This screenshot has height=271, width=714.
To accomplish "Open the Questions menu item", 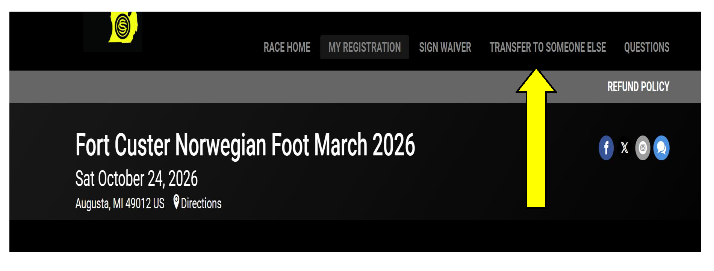I will click(x=646, y=47).
